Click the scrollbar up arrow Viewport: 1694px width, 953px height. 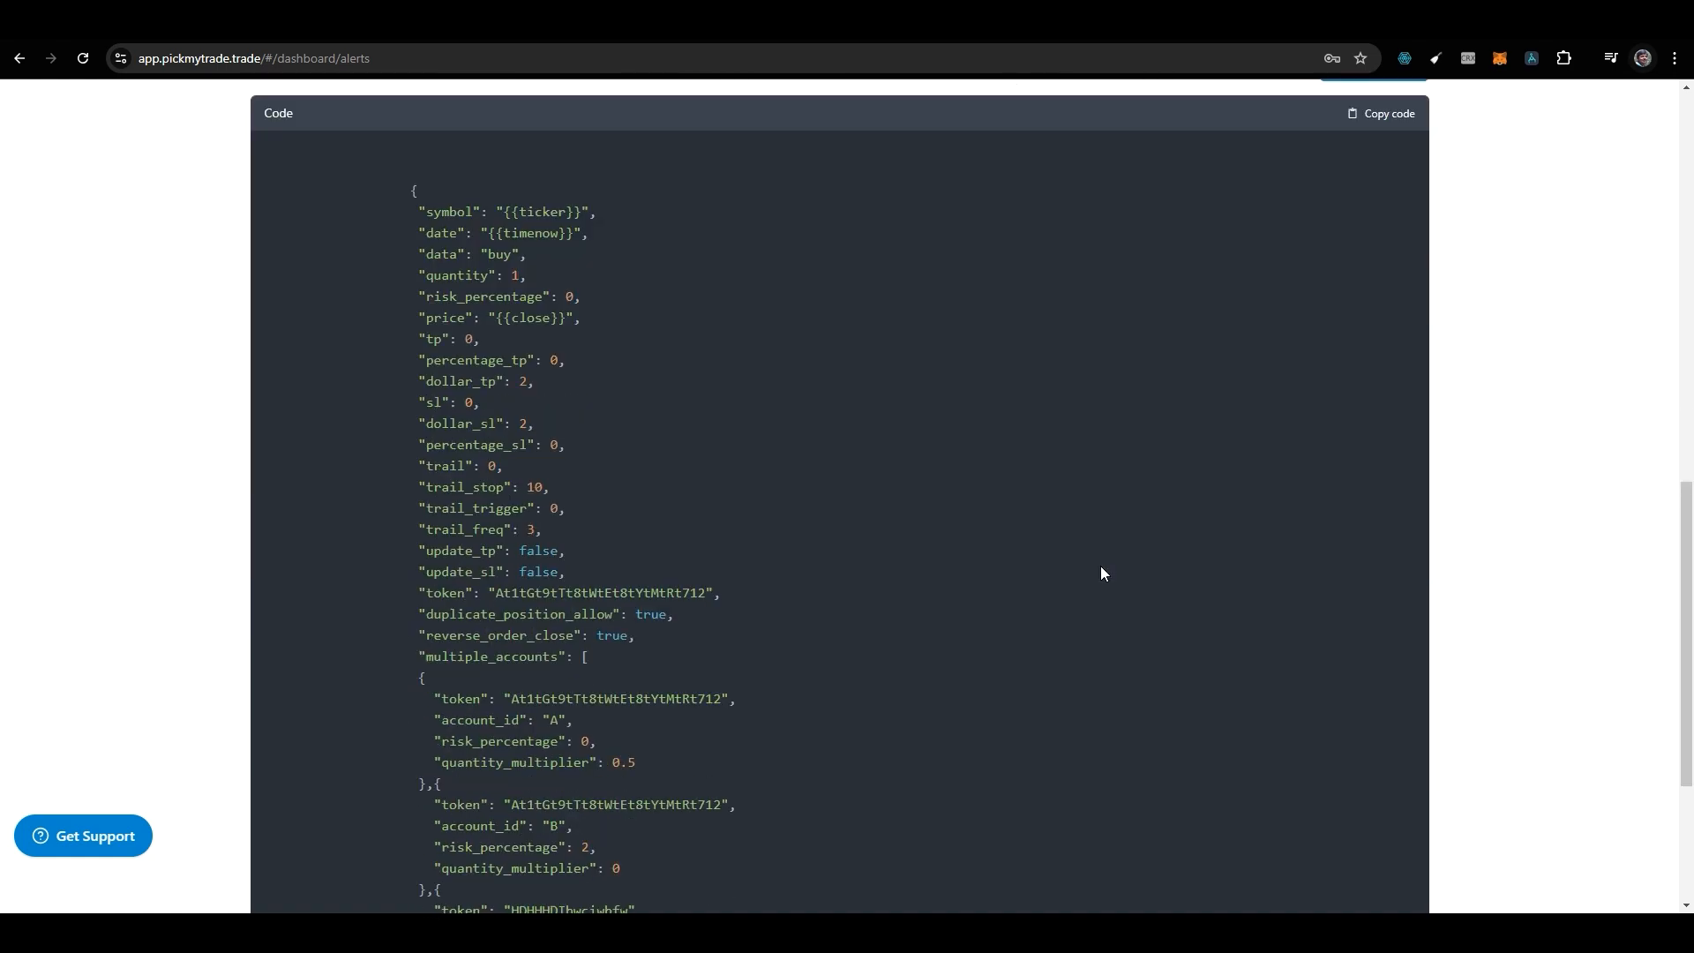1686,87
